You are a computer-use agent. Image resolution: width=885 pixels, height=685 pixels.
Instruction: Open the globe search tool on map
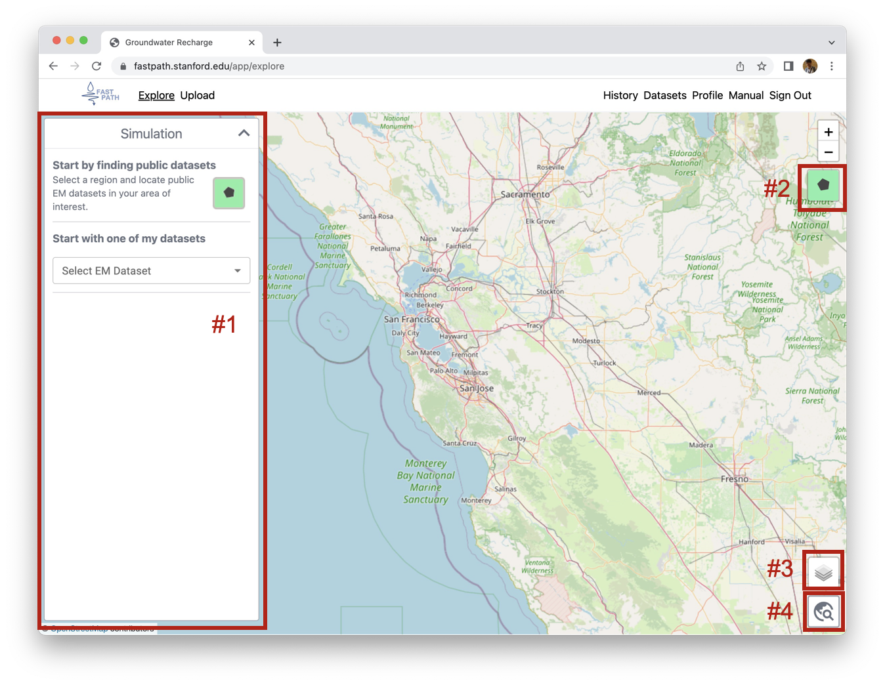823,612
